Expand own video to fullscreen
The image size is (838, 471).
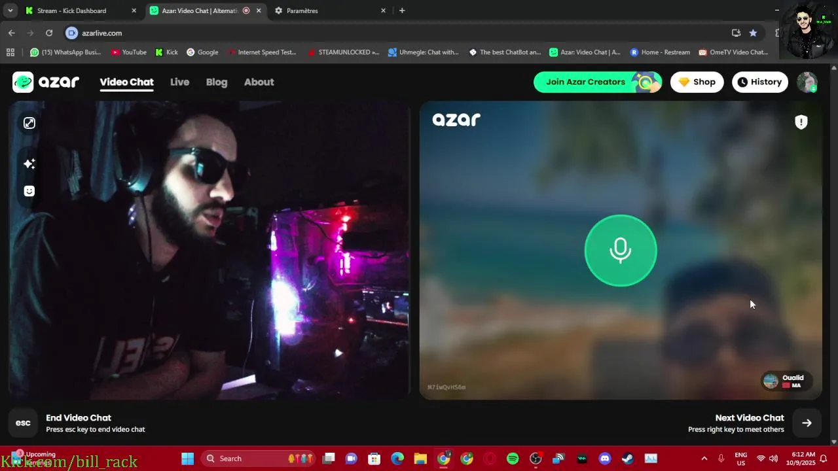point(29,123)
